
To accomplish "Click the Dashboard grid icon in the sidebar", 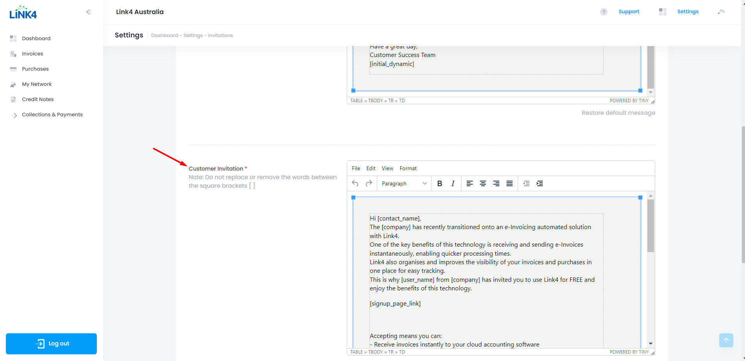I will click(x=13, y=38).
